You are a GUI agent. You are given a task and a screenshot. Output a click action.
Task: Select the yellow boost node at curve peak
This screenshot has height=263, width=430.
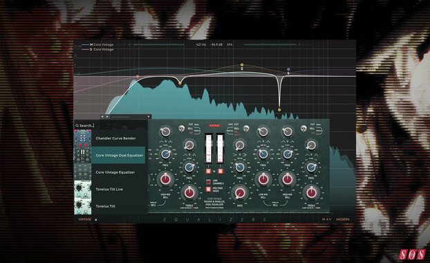point(242,65)
